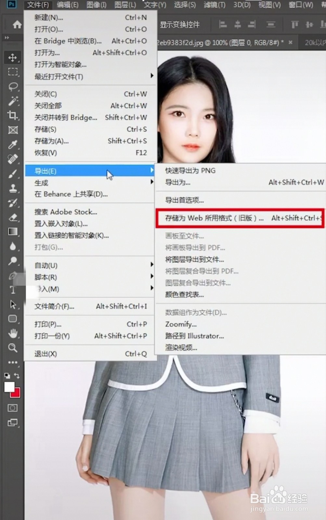Open the 图层(L) menu

pos(125,5)
